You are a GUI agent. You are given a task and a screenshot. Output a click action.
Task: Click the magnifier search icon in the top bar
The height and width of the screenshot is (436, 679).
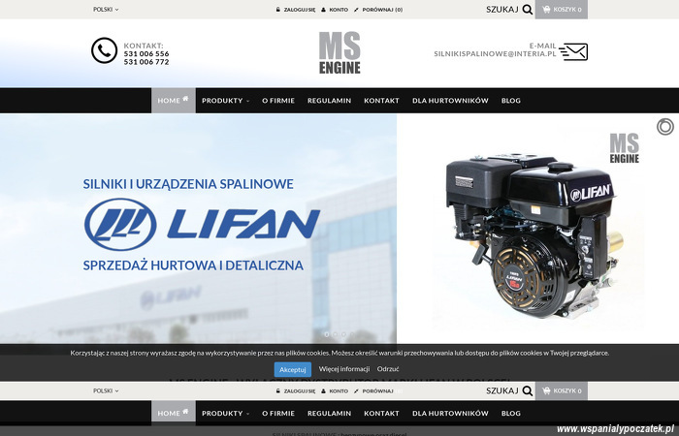pyautogui.click(x=527, y=10)
